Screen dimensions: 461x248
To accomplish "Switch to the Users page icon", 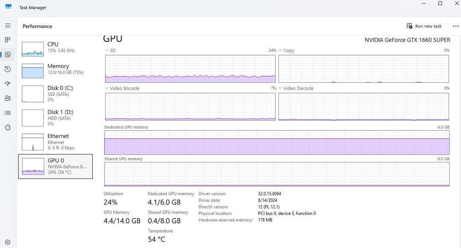I will [x=7, y=98].
